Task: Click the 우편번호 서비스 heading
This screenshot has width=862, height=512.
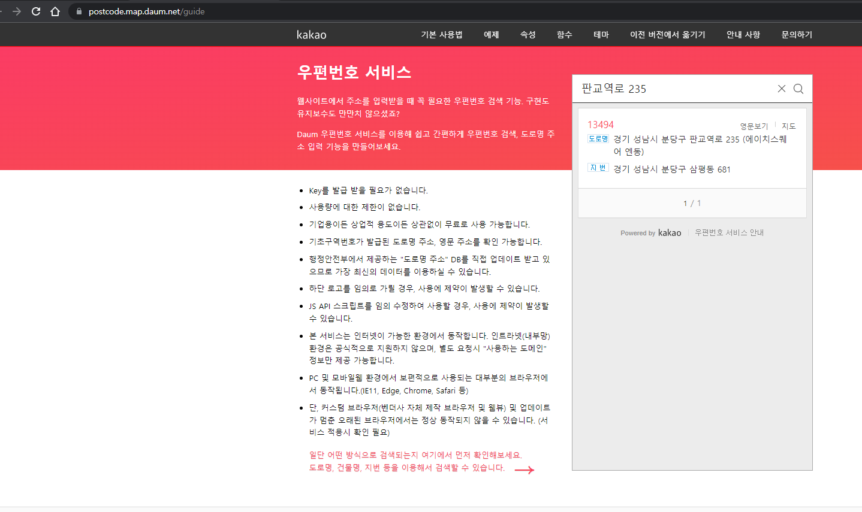Action: click(x=354, y=72)
